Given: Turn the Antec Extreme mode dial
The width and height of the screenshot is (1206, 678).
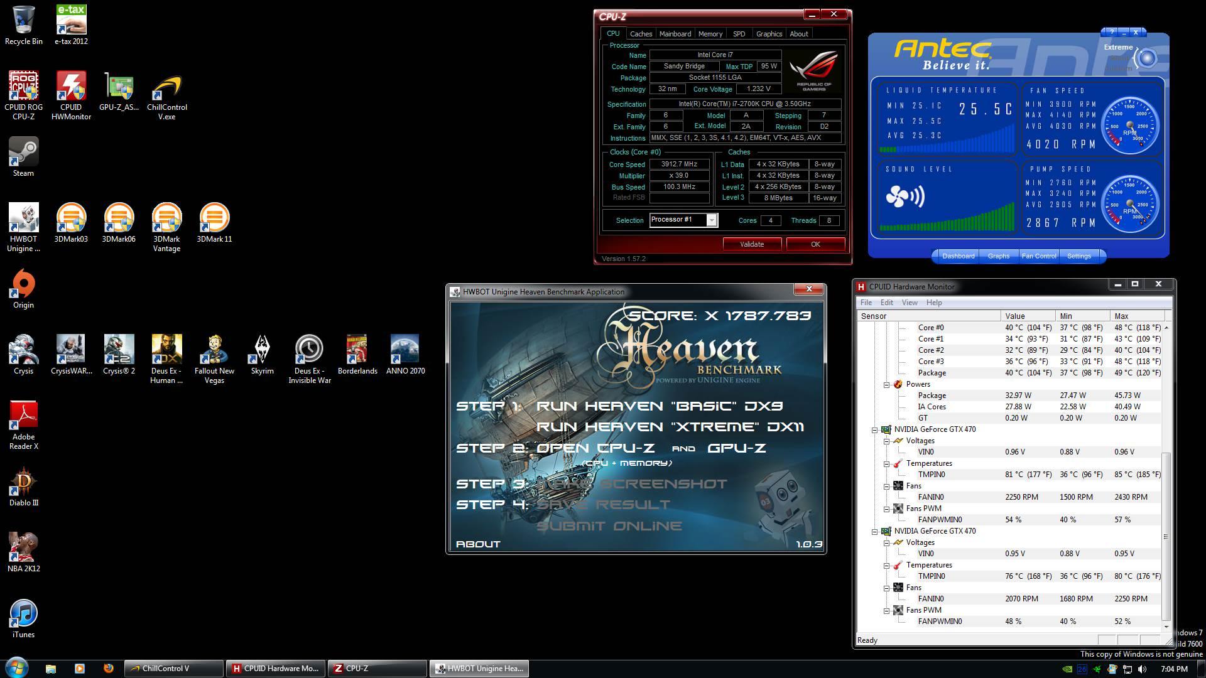Looking at the screenshot, I should tap(1147, 58).
